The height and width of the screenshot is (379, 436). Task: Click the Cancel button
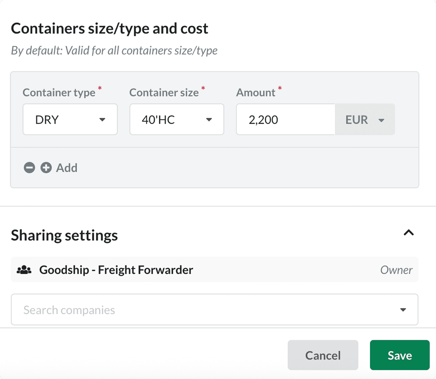coord(322,355)
